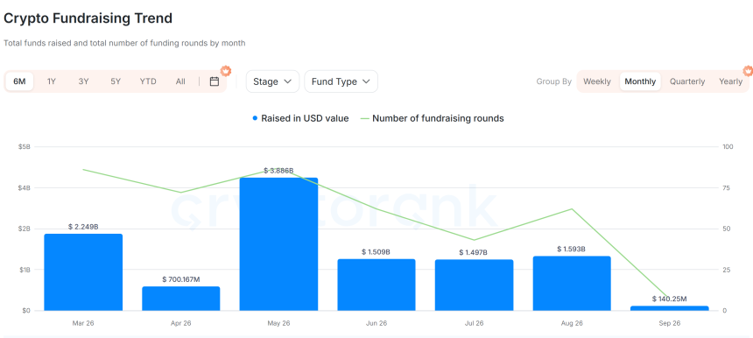This screenshot has height=338, width=753.
Task: Select the YTD time range
Action: [148, 81]
